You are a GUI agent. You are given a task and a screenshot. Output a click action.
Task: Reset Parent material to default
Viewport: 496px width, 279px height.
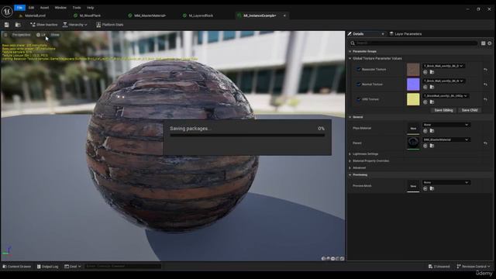click(486, 143)
